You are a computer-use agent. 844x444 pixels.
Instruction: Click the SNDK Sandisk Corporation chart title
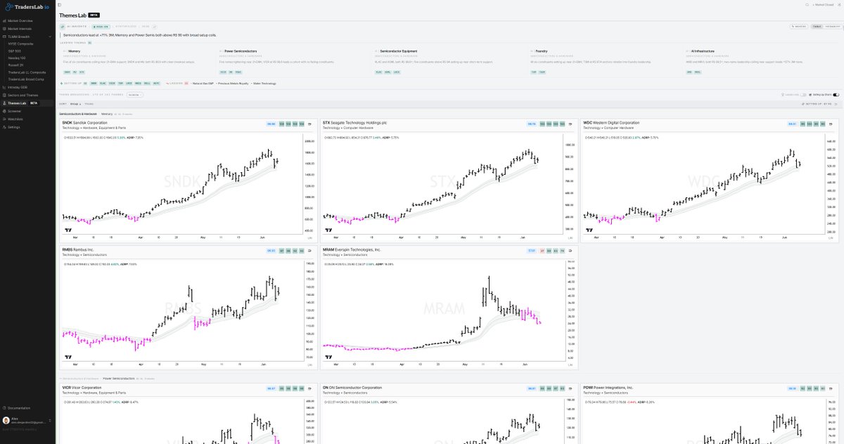coord(84,123)
